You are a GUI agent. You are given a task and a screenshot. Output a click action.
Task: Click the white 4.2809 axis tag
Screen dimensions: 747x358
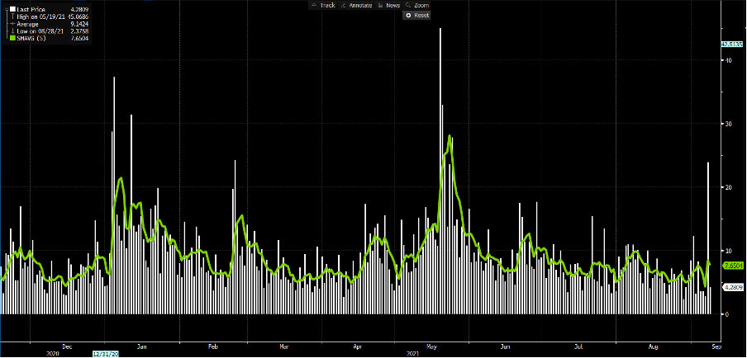pos(733,287)
